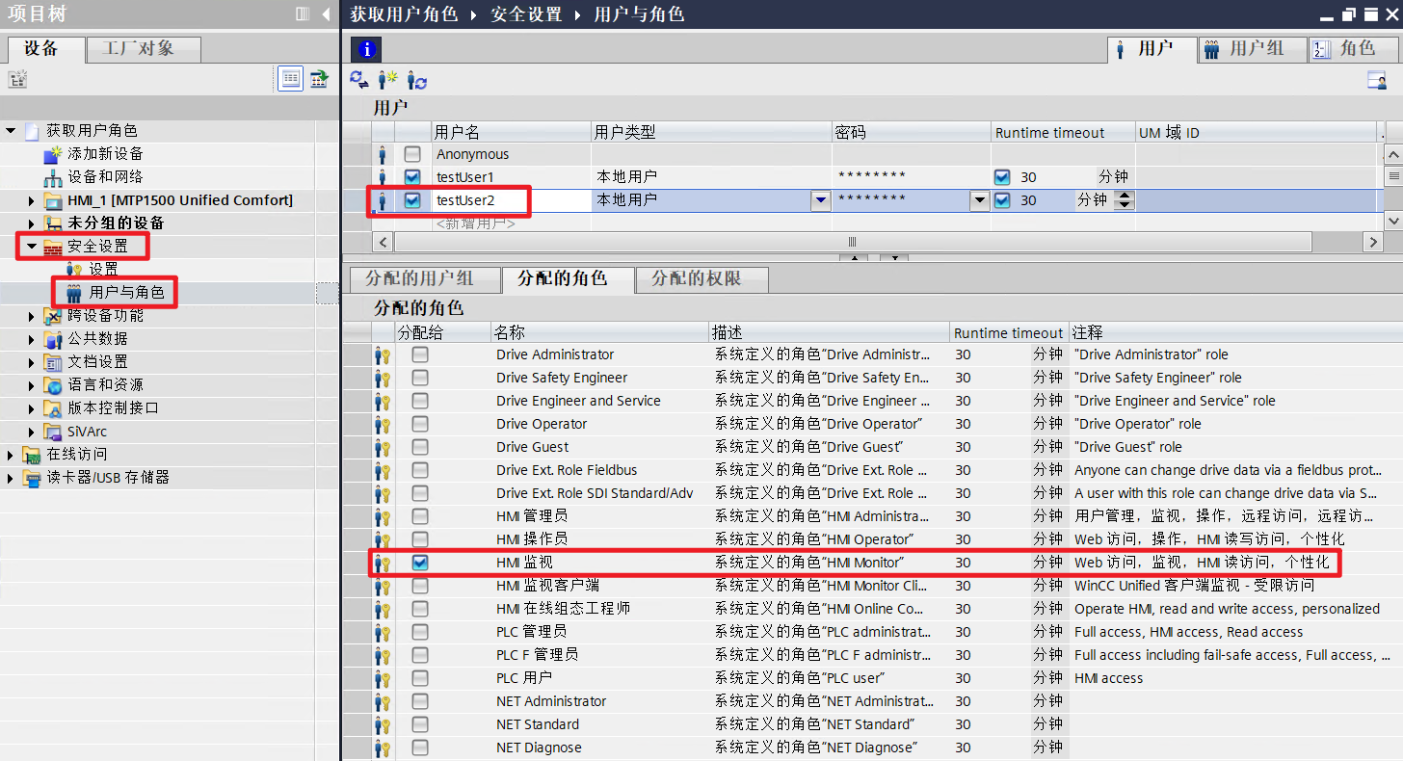
Task: Assign the Drive Administrator role checkbox
Action: (x=420, y=354)
